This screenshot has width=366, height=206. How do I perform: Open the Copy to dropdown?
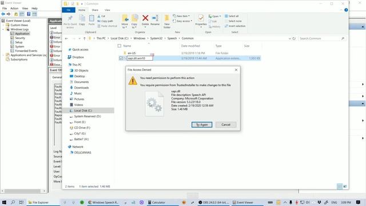tap(134, 26)
